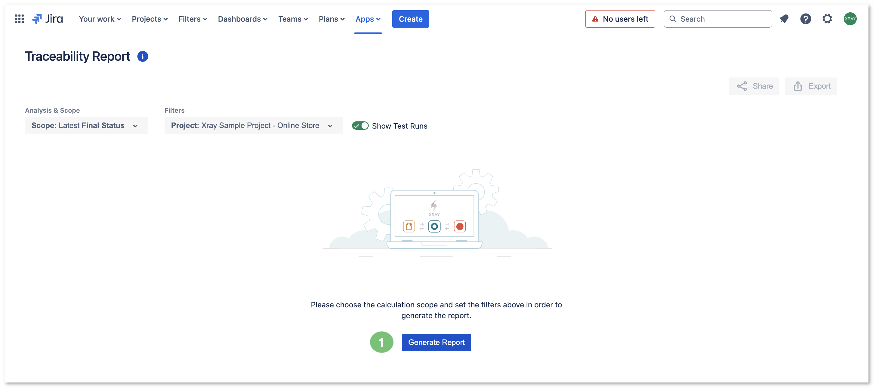
Task: Open the Your work menu
Action: (x=100, y=19)
